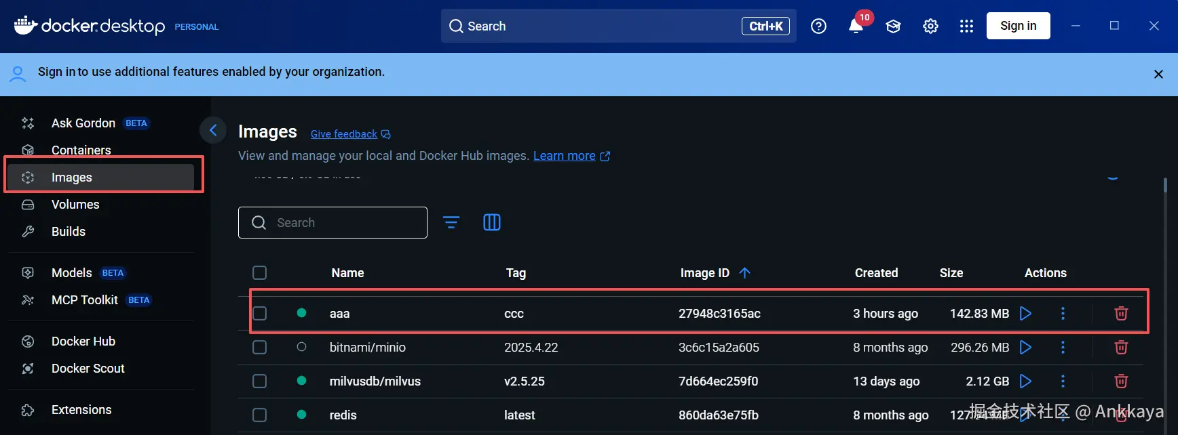Click the image name bitnami/minio
The image size is (1178, 435).
(x=368, y=348)
